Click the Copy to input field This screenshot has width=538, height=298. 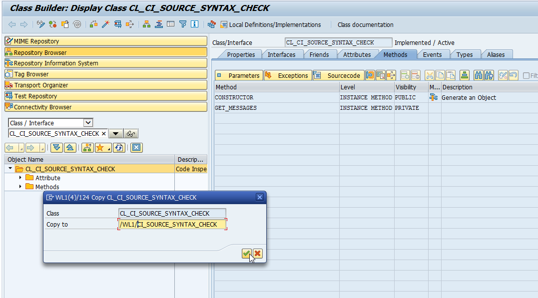pyautogui.click(x=172, y=225)
